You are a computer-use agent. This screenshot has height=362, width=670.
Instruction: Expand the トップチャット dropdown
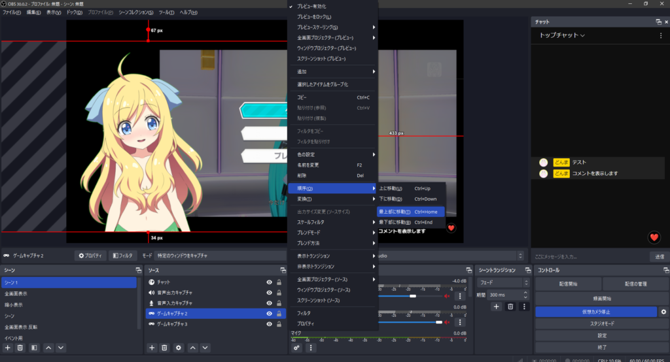click(562, 35)
